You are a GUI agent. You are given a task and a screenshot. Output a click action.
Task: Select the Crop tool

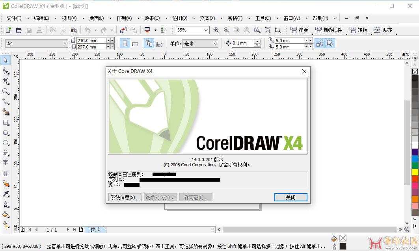point(6,81)
